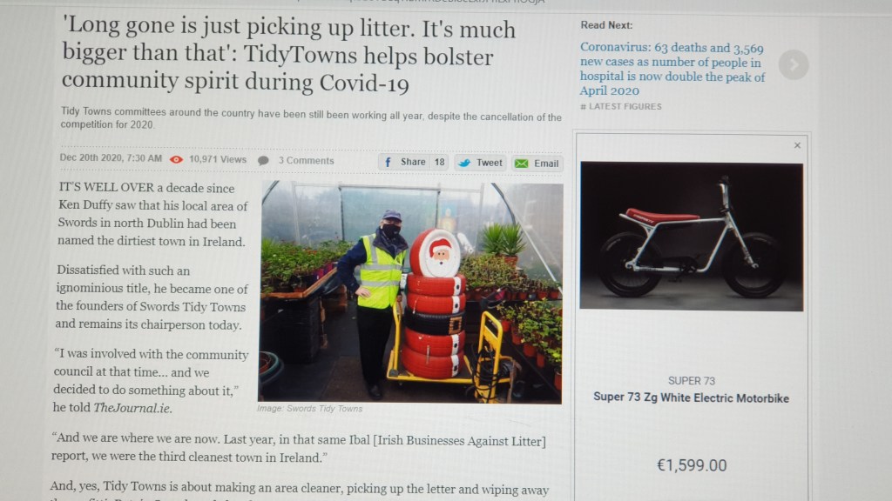Click the TidyTowns article headline
Viewport: 892px width, 501px height.
288,55
